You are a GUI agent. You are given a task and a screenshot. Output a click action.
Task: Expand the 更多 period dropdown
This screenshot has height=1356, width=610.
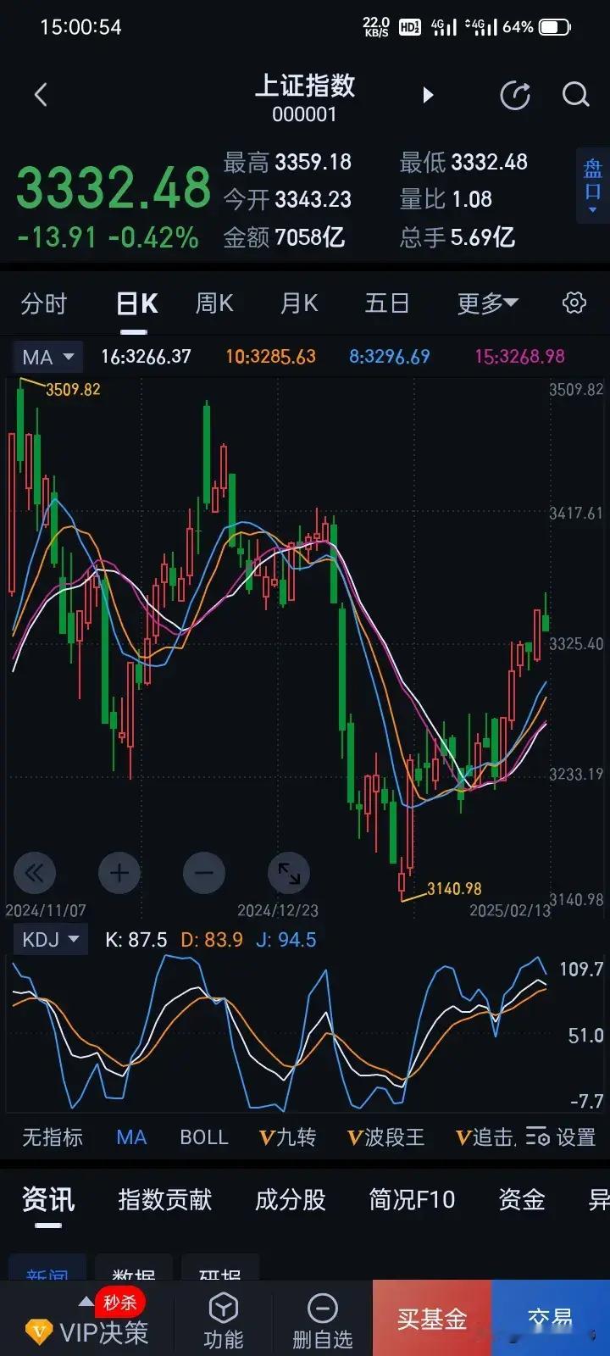488,303
